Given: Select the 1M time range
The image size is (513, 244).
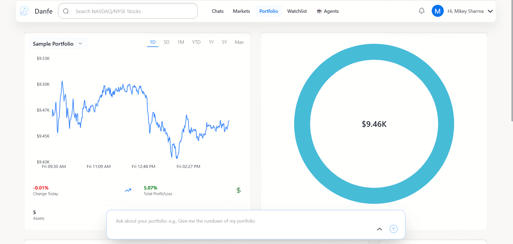Looking at the screenshot, I should [x=181, y=42].
